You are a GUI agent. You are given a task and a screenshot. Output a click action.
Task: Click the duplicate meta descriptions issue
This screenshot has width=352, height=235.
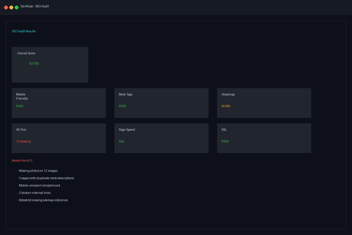pos(46,178)
